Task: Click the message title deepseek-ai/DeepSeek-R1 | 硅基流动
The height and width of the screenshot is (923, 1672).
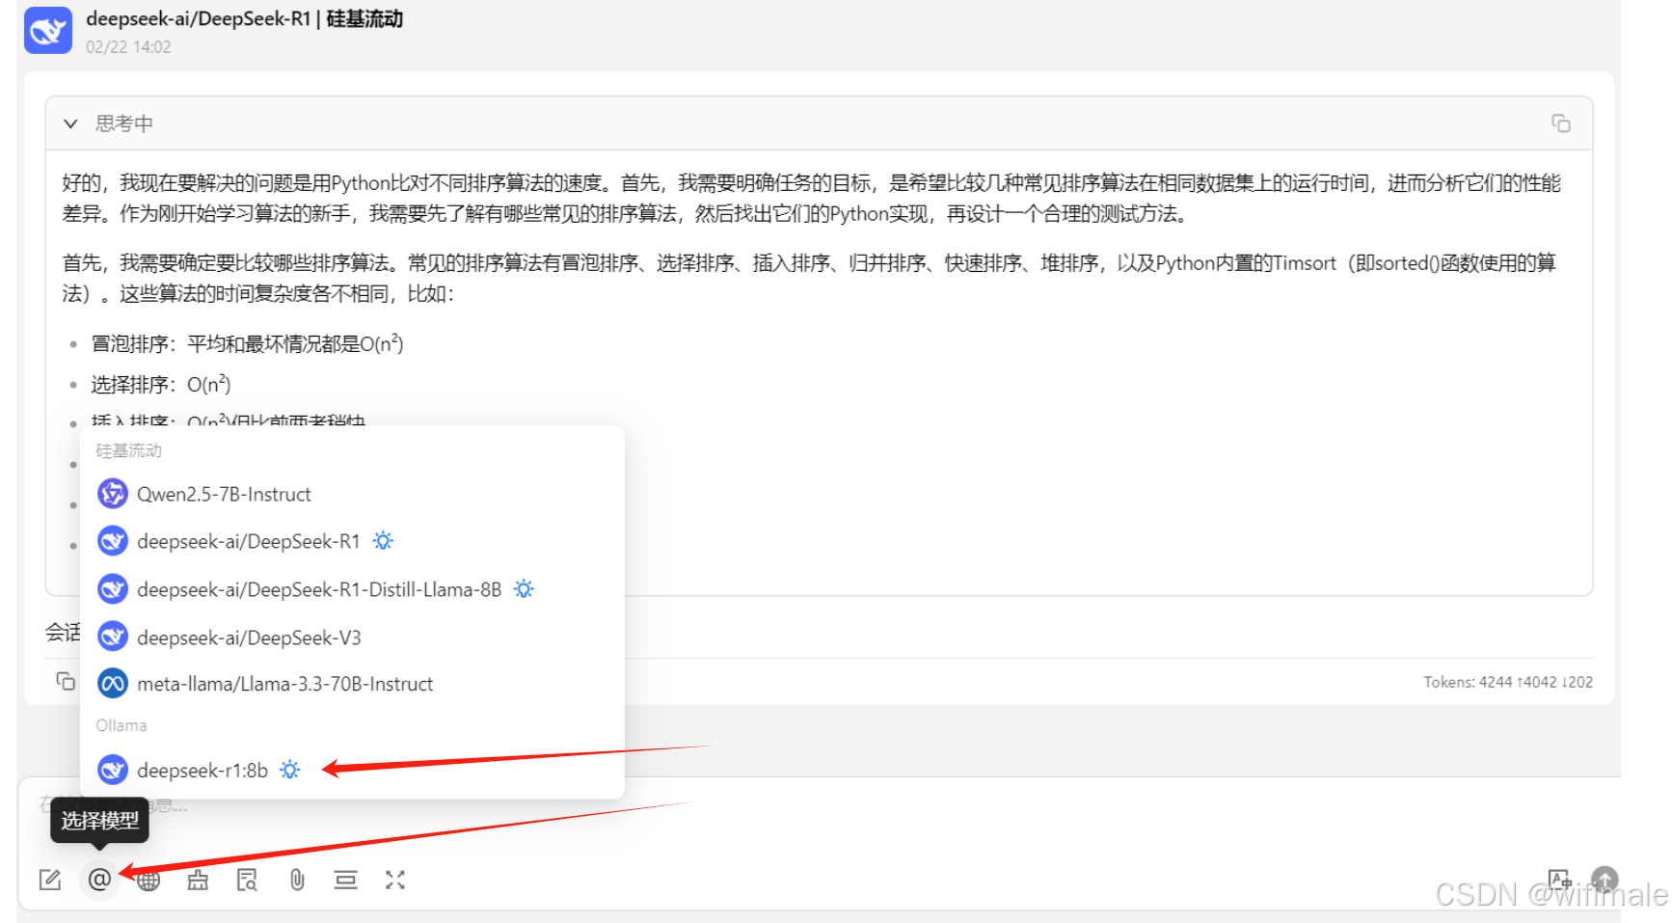Action: [244, 18]
